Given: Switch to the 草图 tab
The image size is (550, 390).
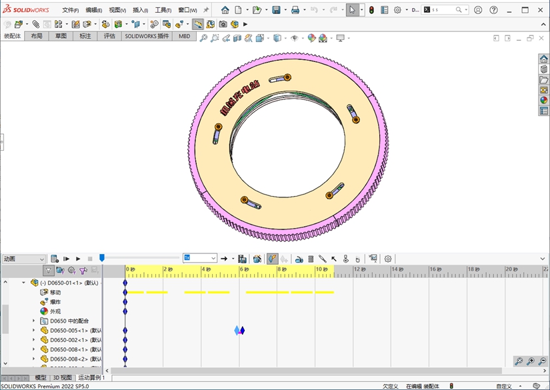Looking at the screenshot, I should (x=61, y=36).
